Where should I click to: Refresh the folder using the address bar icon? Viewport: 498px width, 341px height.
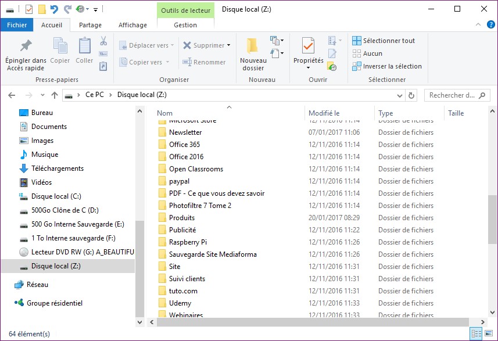pyautogui.click(x=412, y=95)
